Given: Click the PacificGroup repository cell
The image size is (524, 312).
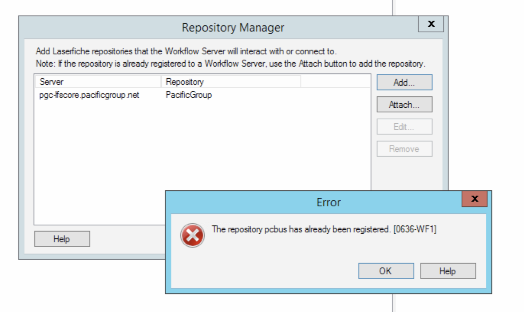Looking at the screenshot, I should (x=189, y=95).
